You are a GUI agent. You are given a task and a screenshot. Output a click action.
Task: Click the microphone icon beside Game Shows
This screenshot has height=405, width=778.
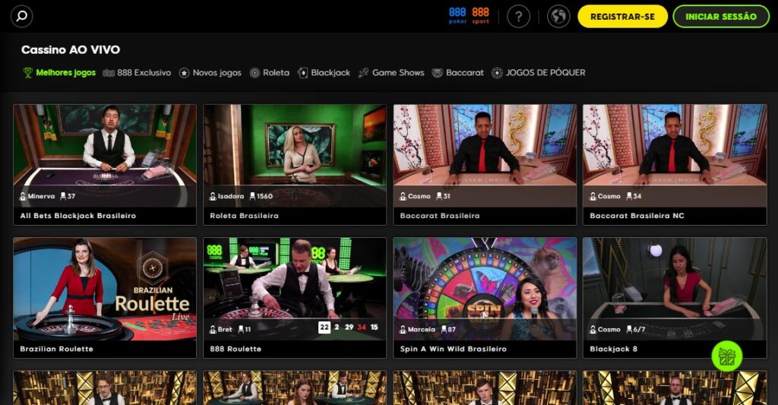click(x=364, y=73)
